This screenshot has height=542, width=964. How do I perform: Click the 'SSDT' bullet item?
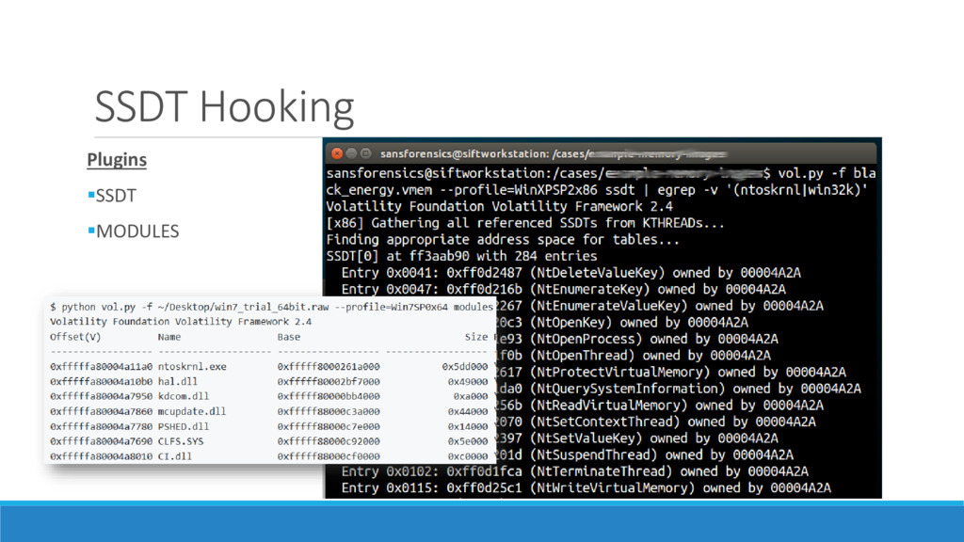[x=116, y=196]
